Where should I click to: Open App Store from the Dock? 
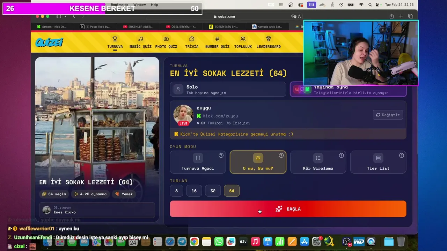tap(304, 241)
